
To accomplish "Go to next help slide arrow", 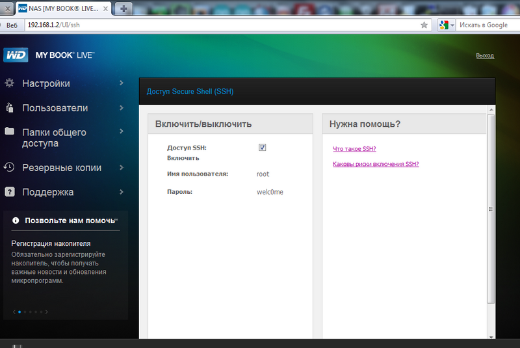I will coord(46,312).
